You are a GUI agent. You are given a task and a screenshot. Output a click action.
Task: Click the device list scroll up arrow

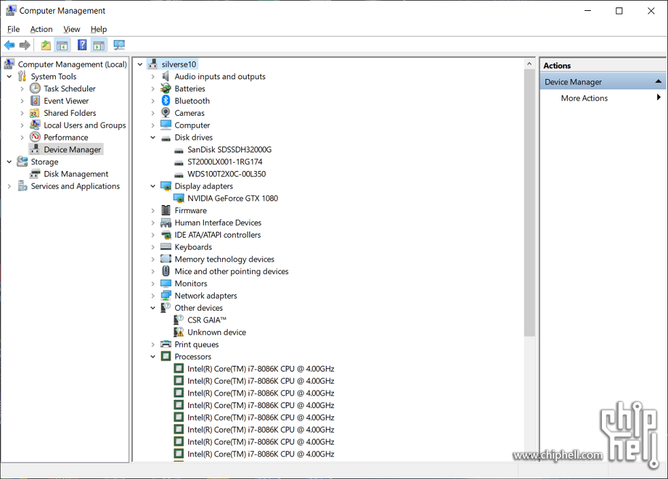pyautogui.click(x=529, y=64)
